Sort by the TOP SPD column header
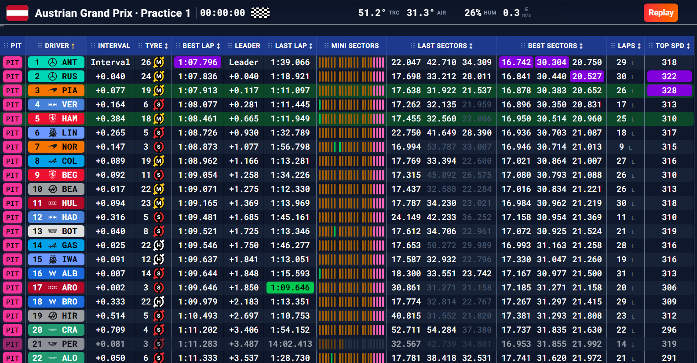 click(673, 46)
